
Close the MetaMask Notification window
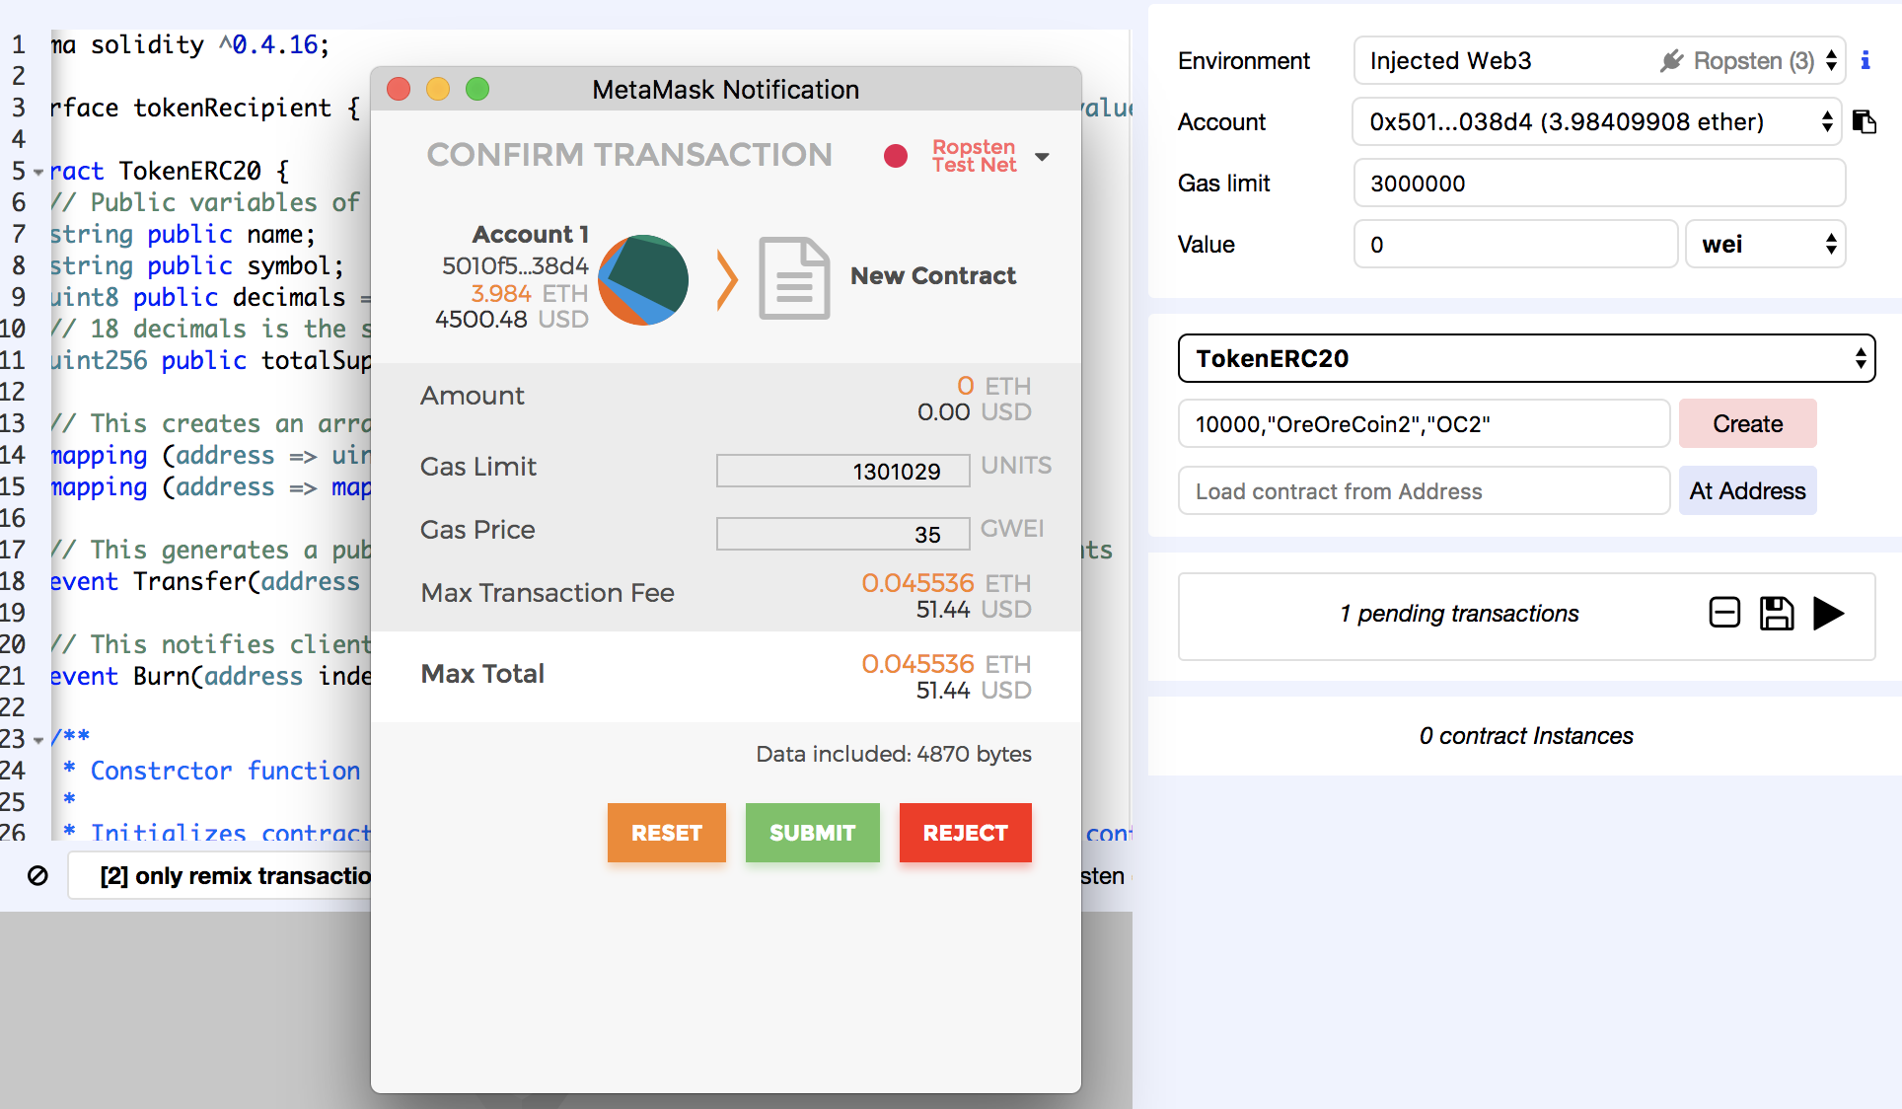(399, 89)
